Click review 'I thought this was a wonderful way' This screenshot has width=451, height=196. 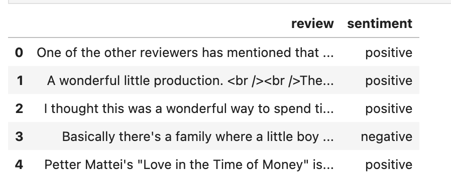pyautogui.click(x=189, y=108)
